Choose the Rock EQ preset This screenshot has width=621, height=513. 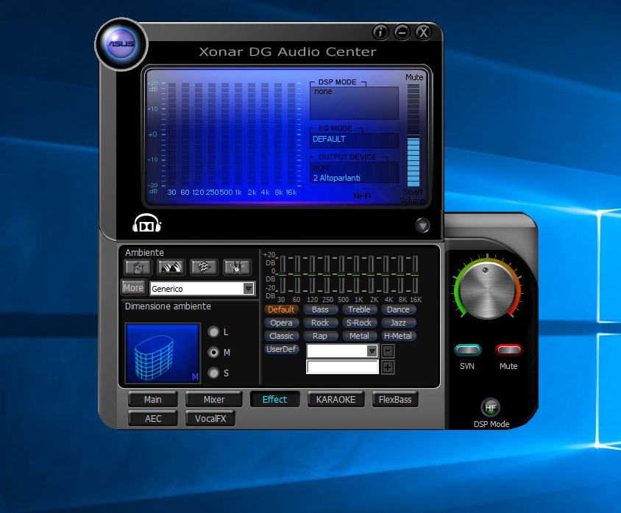coord(320,323)
